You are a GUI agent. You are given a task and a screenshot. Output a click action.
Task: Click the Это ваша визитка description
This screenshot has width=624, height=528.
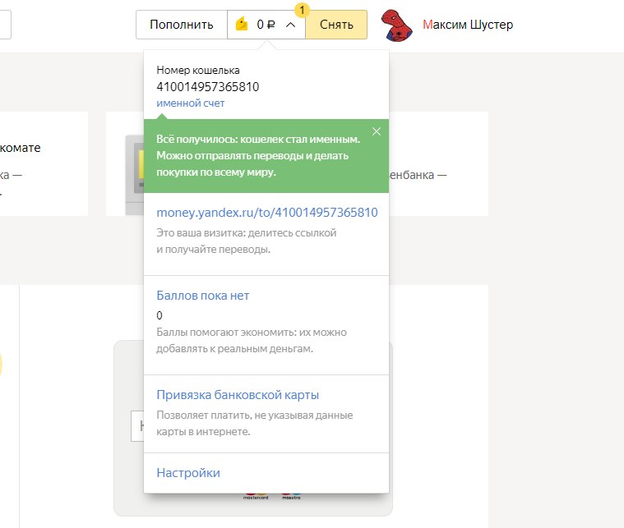tap(247, 241)
